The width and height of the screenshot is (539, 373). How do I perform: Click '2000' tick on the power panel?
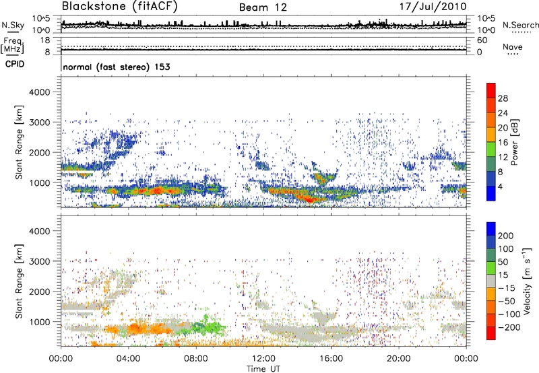pos(39,152)
